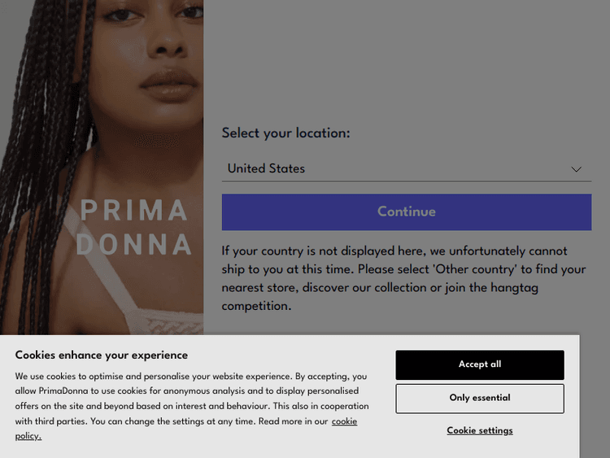The height and width of the screenshot is (458, 610).
Task: Click the location dropdown chevron arrow
Action: 576,169
